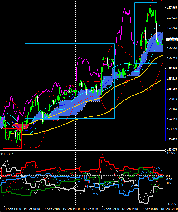The image size is (178, 212).
Task: Click the 153.079 price axis label
Action: (x=172, y=150)
